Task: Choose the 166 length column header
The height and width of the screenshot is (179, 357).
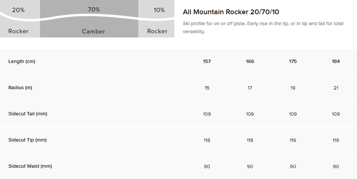Action: coord(250,61)
